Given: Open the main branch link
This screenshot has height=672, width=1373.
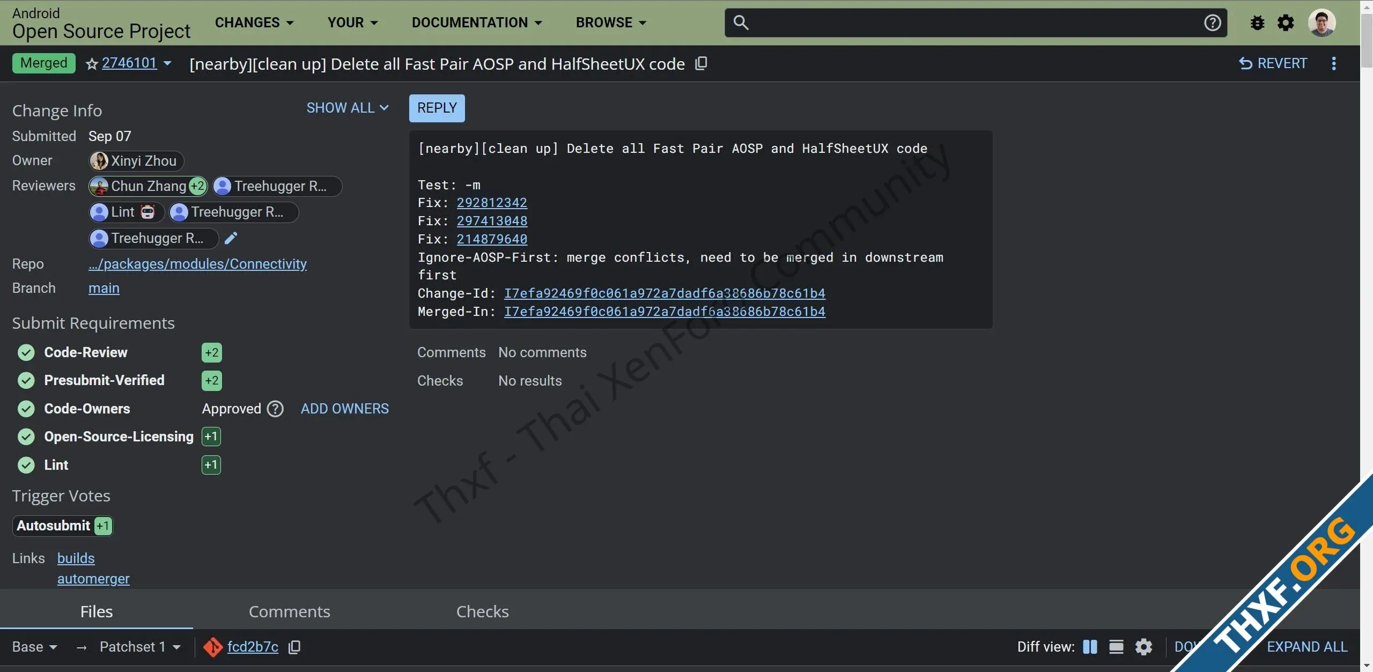Looking at the screenshot, I should 104,288.
